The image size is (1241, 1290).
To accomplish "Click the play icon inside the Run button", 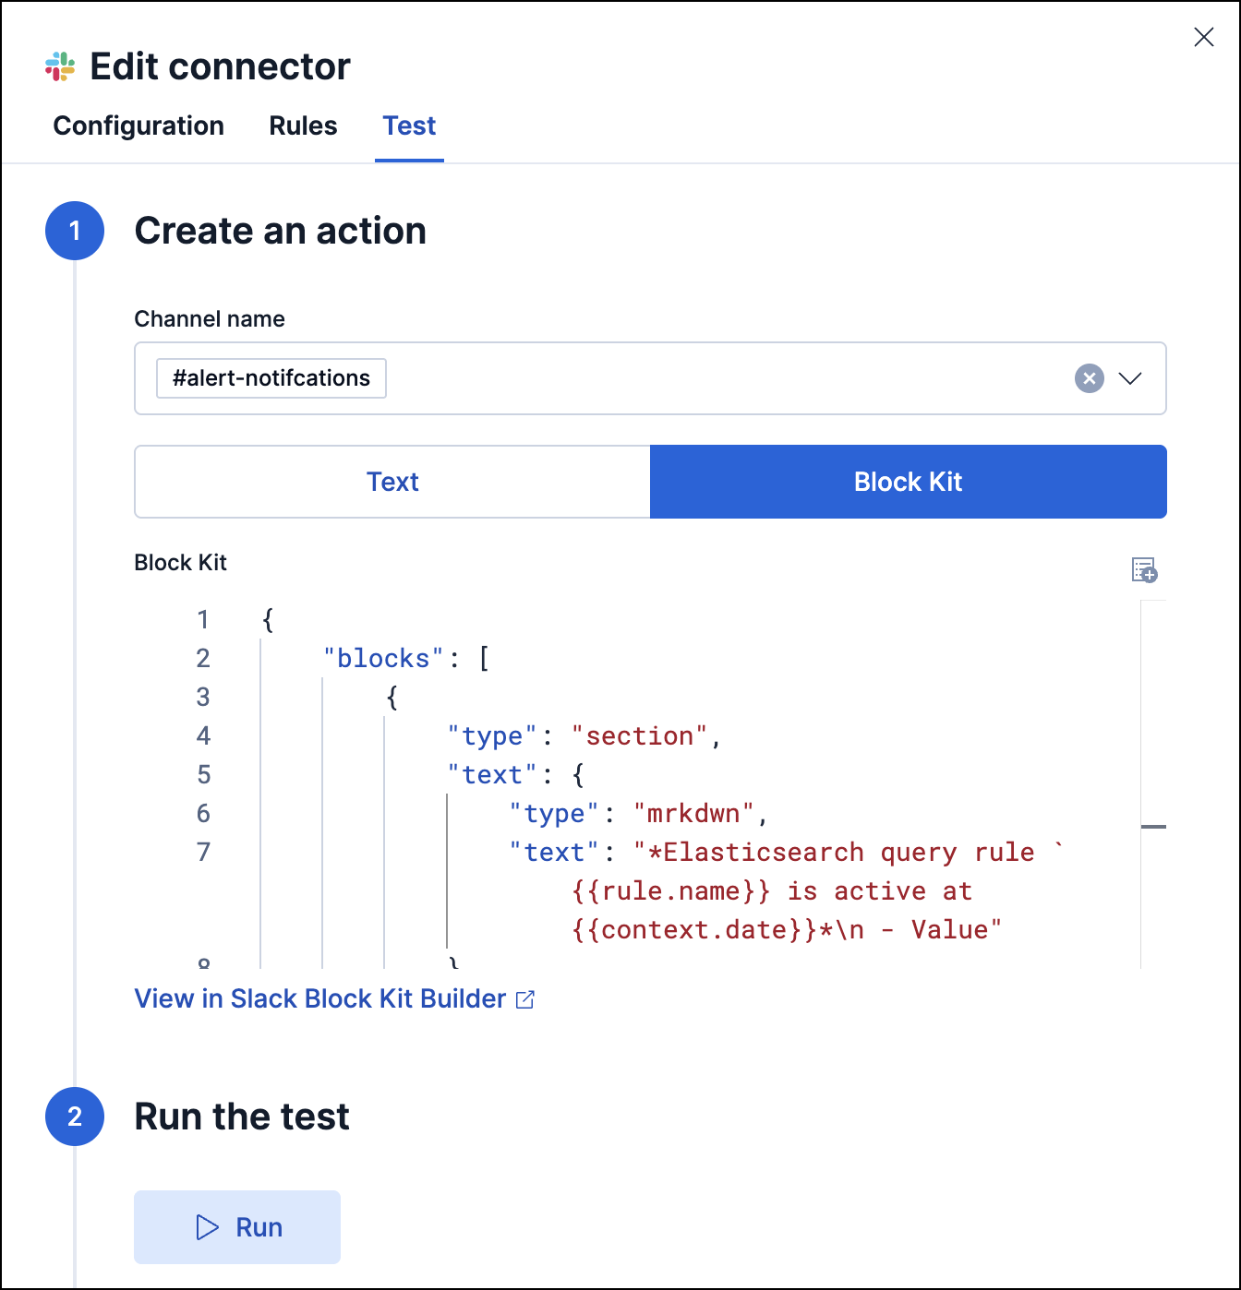I will [x=207, y=1227].
